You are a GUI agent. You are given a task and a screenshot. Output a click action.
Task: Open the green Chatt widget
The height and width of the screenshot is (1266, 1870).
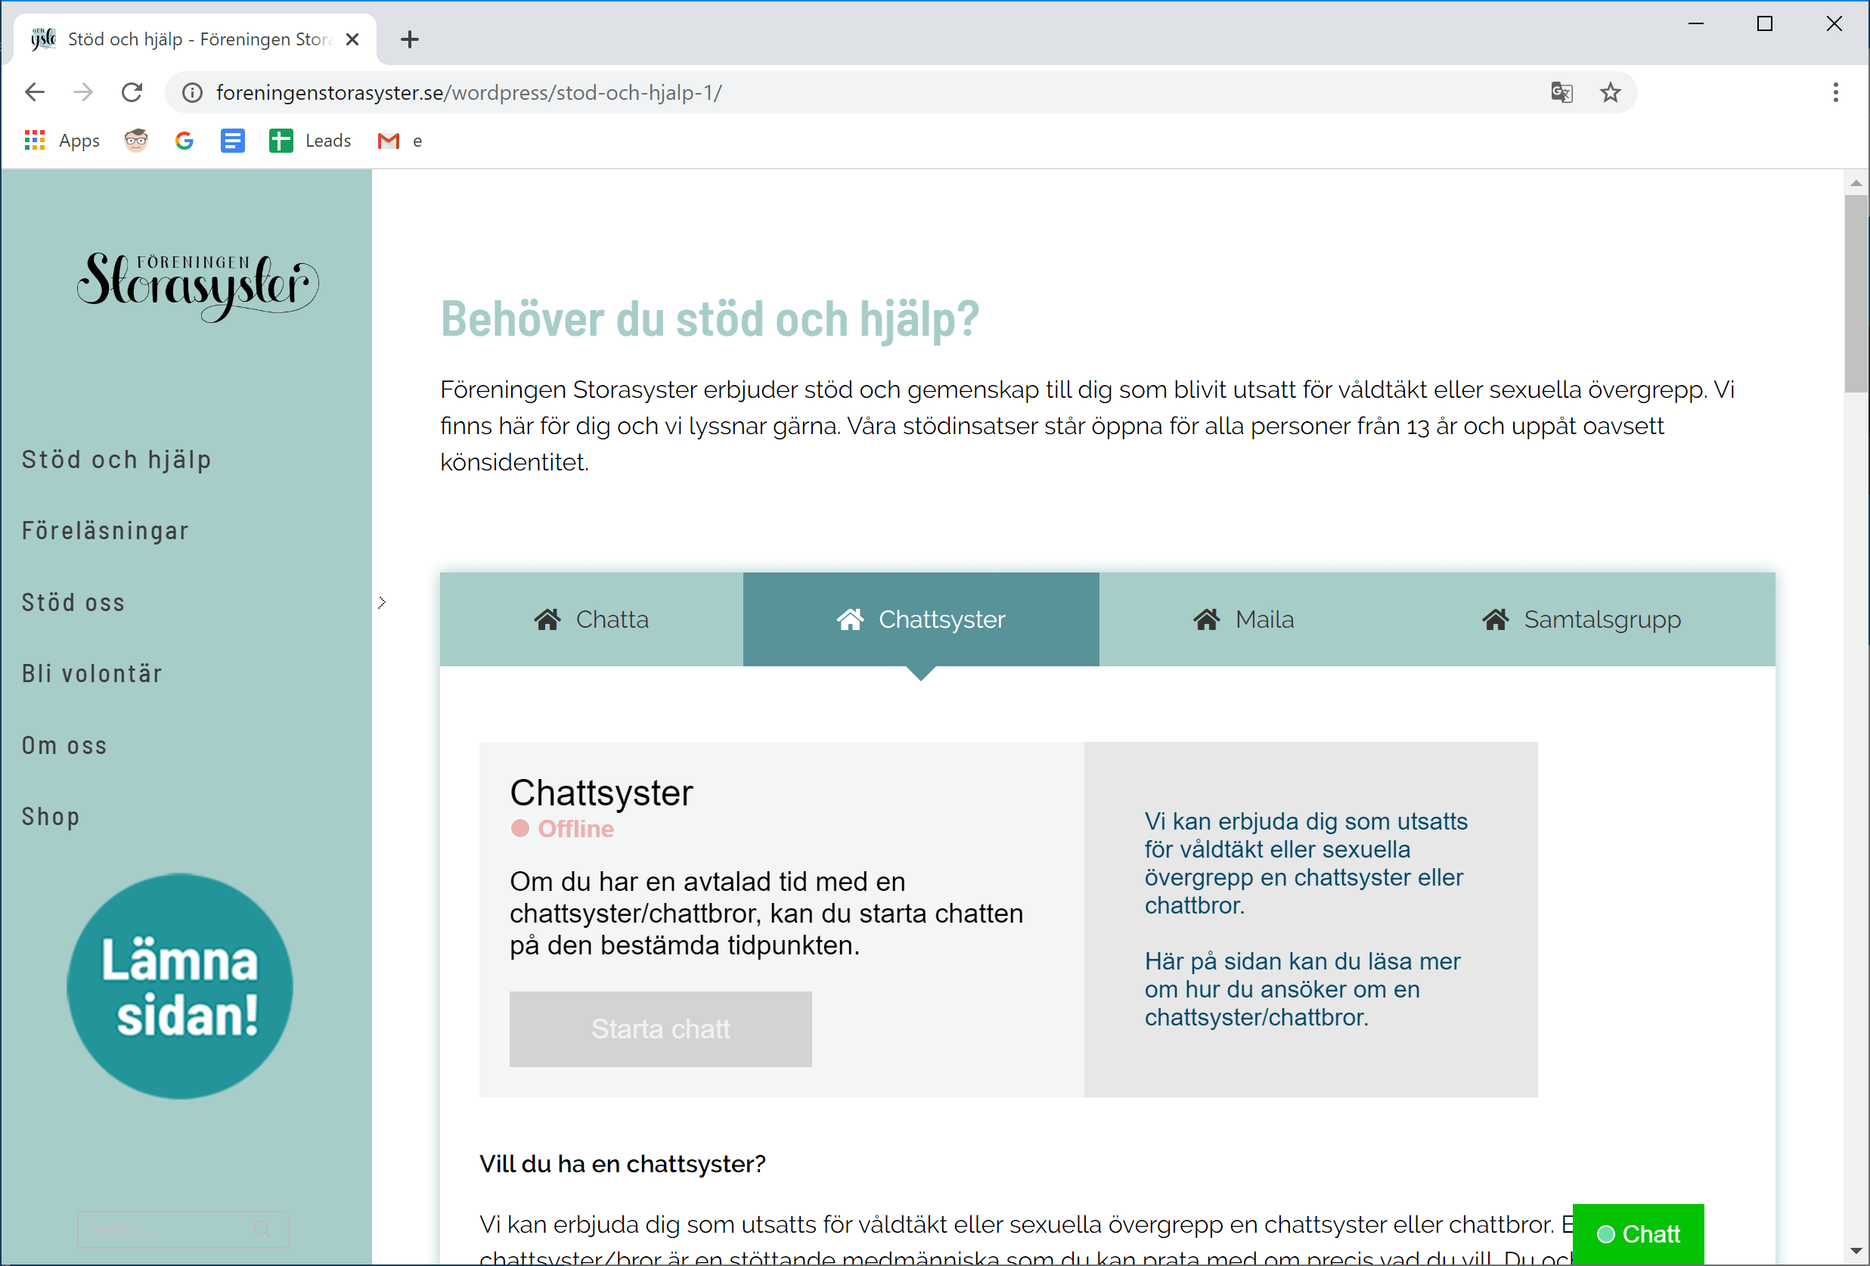point(1639,1233)
